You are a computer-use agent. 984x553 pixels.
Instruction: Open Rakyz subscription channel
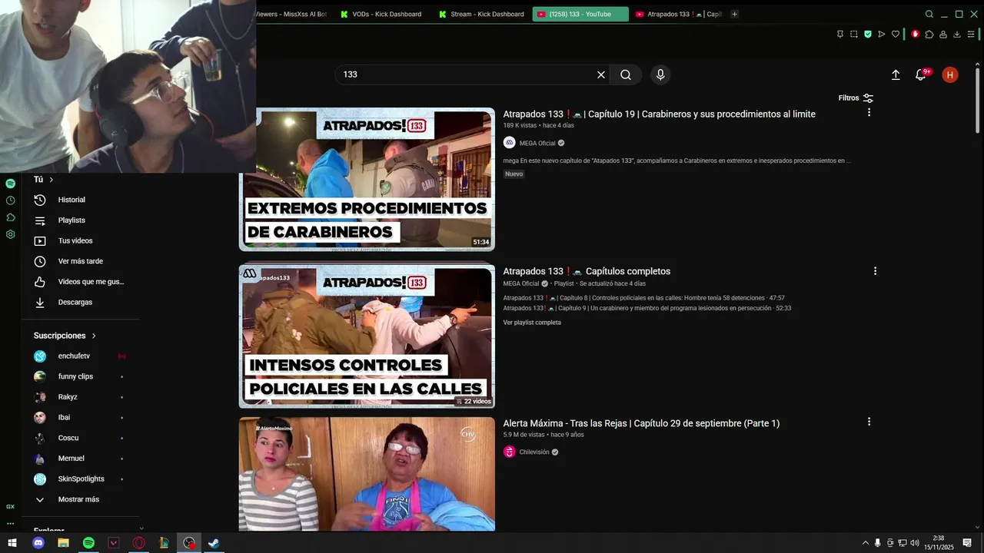[81, 397]
